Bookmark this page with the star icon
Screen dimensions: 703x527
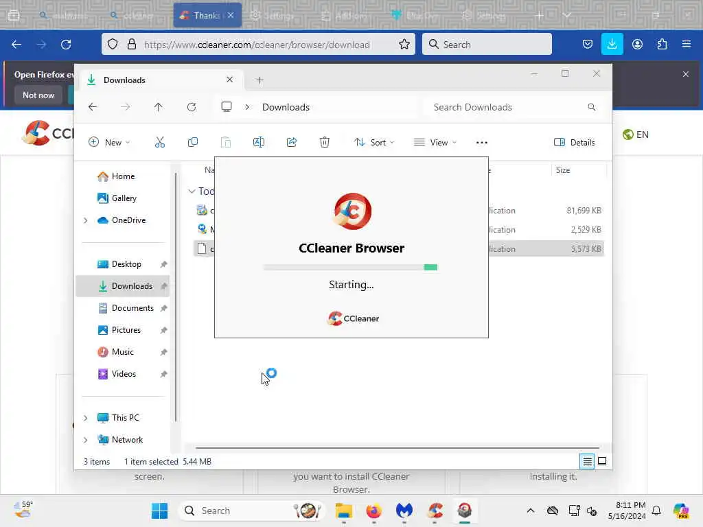click(404, 44)
